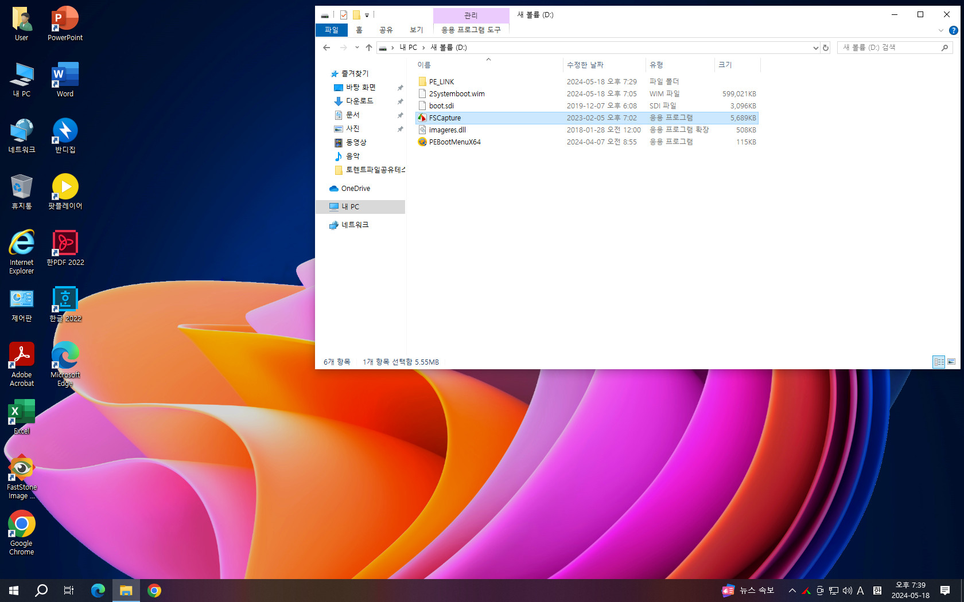Select the PEBootMenuX64 application
This screenshot has height=602, width=964.
(586, 142)
